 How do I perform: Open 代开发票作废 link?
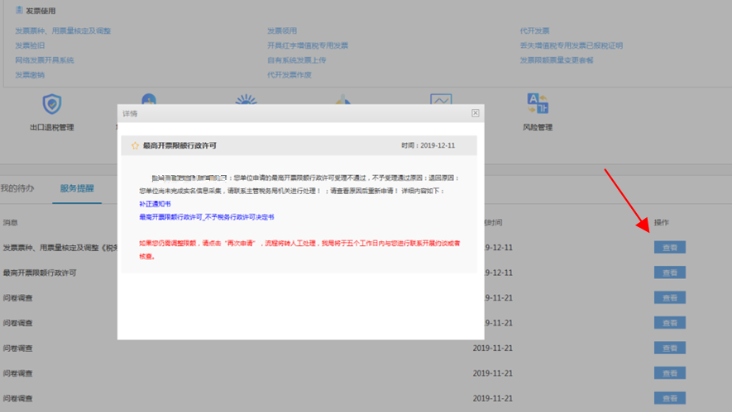click(x=289, y=75)
